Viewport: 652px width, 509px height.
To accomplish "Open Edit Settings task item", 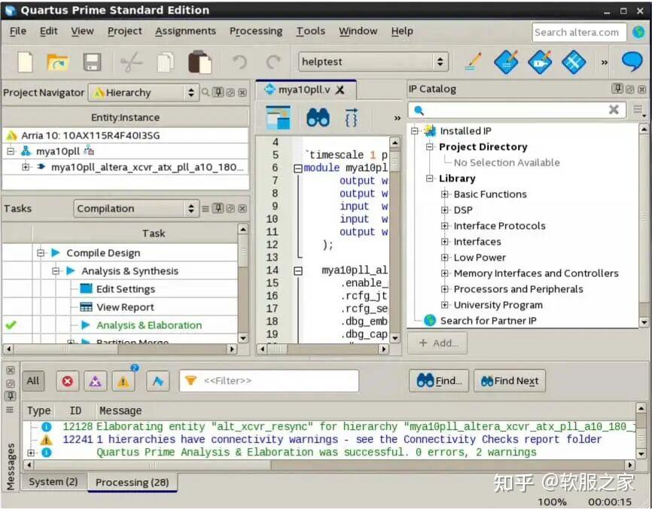I will tap(126, 289).
